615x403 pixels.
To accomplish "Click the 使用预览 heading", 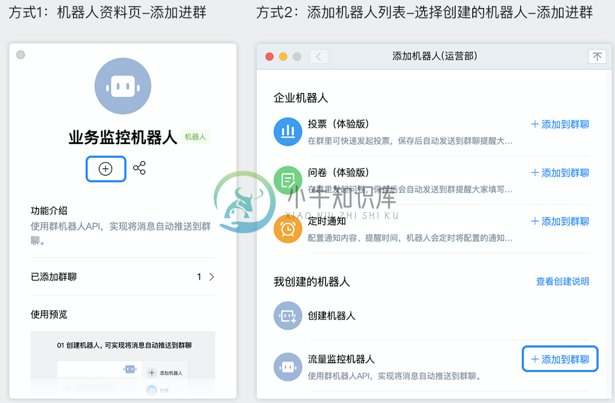I will (x=49, y=314).
